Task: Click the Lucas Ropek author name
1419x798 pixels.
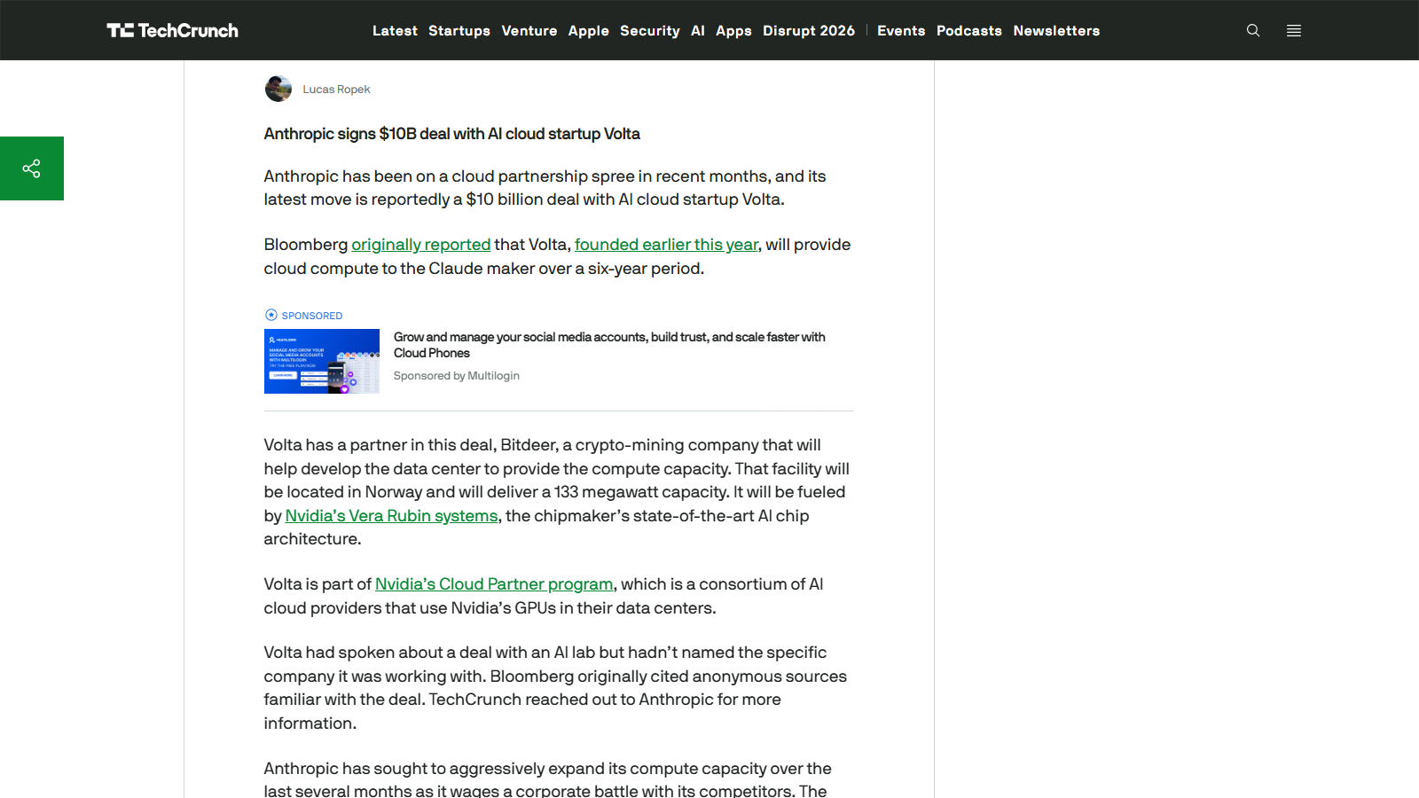Action: (336, 89)
